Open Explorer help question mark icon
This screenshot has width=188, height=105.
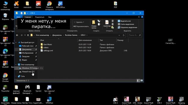pos(142,17)
